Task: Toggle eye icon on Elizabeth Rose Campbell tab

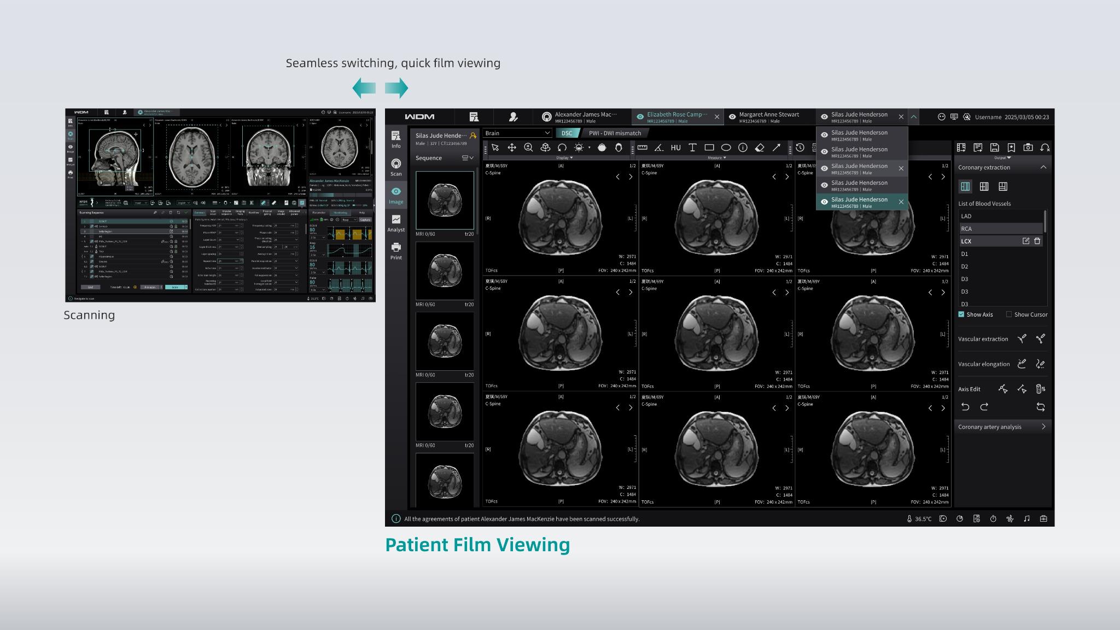Action: [x=640, y=117]
